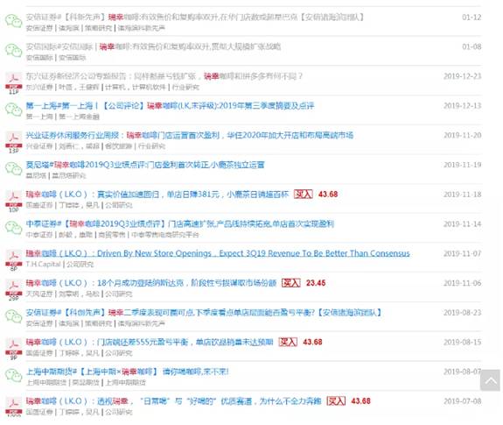Open PDF icon for 2019-11-06 report
This screenshot has width=503, height=425.
[13, 290]
